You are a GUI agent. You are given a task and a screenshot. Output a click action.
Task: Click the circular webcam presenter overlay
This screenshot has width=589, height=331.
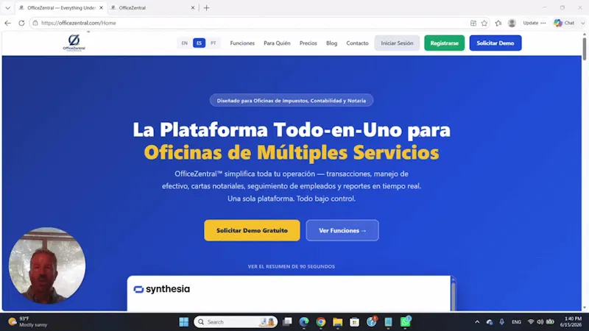click(x=47, y=266)
